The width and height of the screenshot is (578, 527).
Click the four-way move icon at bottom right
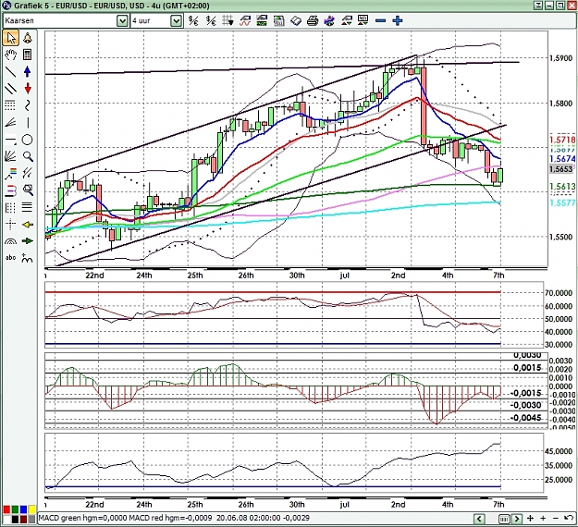click(530, 519)
